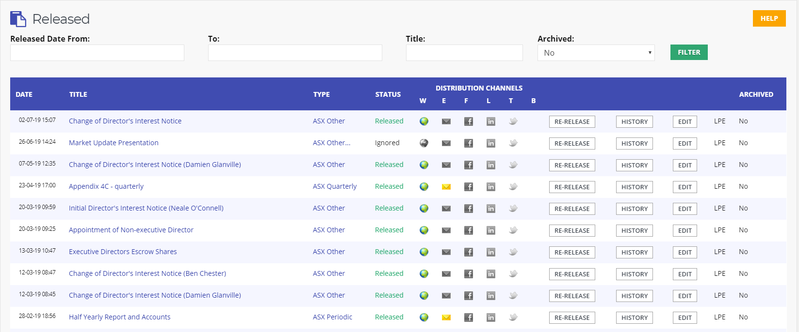Screen dimensions: 799x332
Task: Focus the Released Date From field
Action: 97,53
